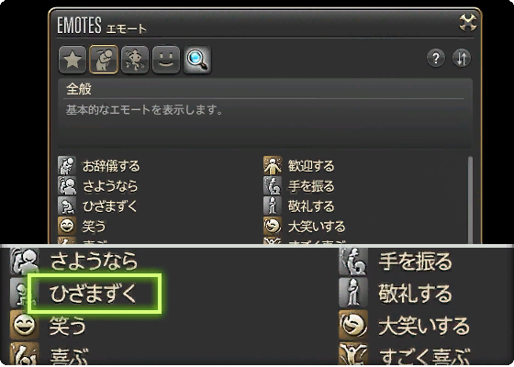The width and height of the screenshot is (514, 367).
Task: Open the Favorites star tab
Action: pos(73,60)
